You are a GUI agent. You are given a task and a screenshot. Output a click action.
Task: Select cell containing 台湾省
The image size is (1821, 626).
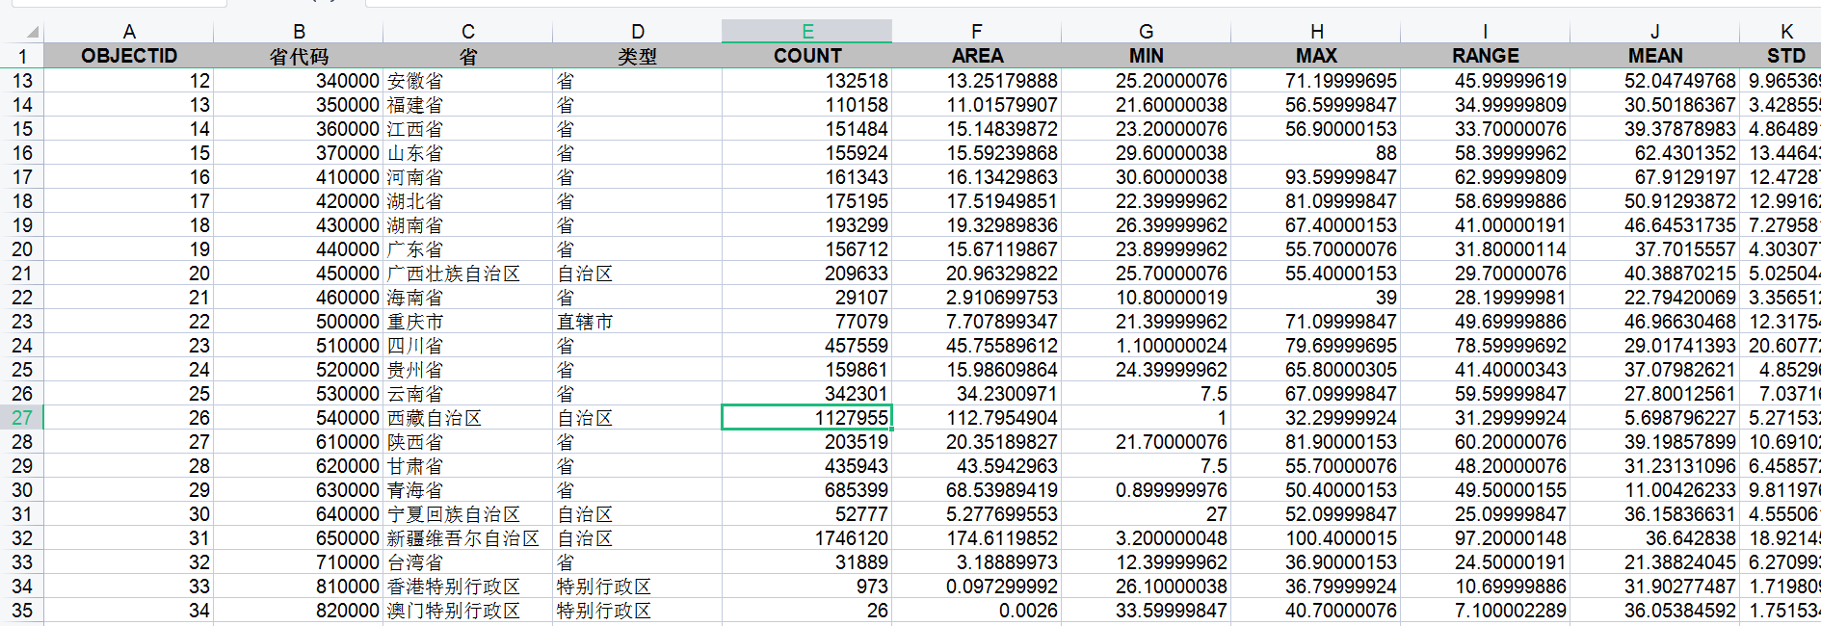coord(468,562)
